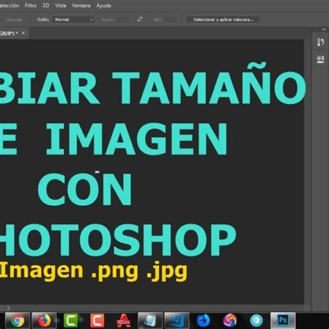Open the purple-orange swirl browser icon
Image resolution: width=329 pixels, height=329 pixels.
tap(230, 321)
